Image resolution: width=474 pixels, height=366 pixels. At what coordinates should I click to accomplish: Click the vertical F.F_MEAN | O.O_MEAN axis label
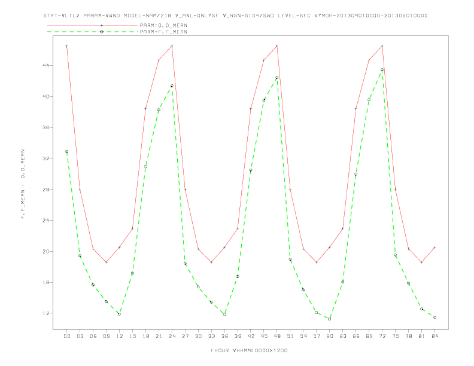tap(23, 184)
